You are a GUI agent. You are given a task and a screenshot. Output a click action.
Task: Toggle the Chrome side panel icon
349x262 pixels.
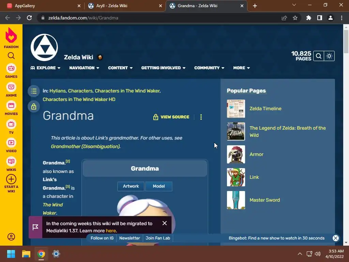point(320,18)
